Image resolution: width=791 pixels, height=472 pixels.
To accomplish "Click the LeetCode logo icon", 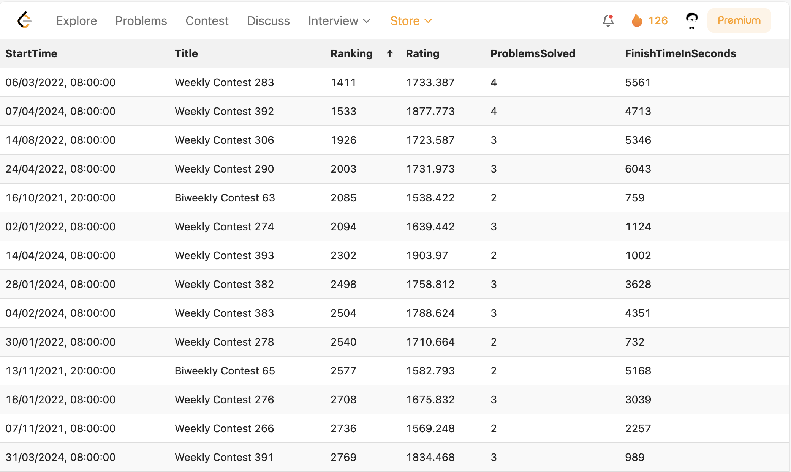I will click(x=24, y=20).
